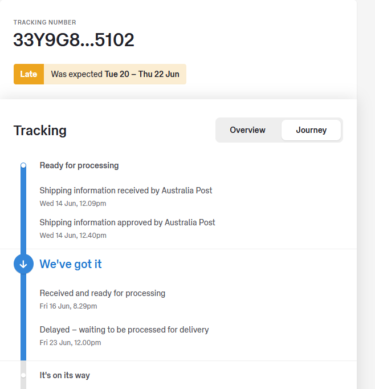Click the We've got it heading

pyautogui.click(x=71, y=264)
